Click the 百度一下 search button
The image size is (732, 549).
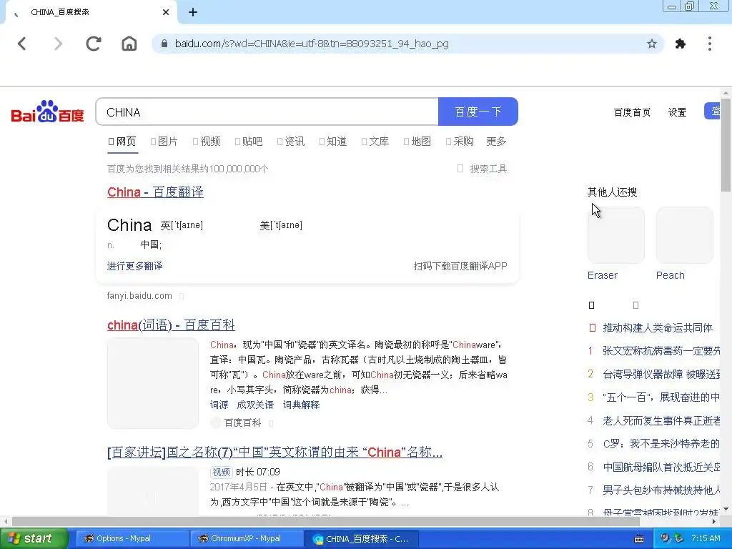(478, 112)
